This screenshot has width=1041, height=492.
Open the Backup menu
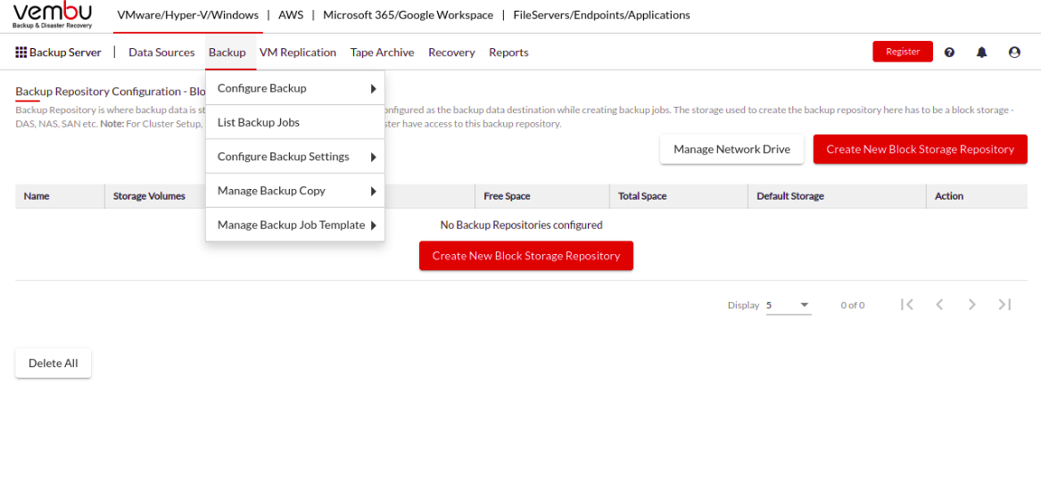(227, 53)
